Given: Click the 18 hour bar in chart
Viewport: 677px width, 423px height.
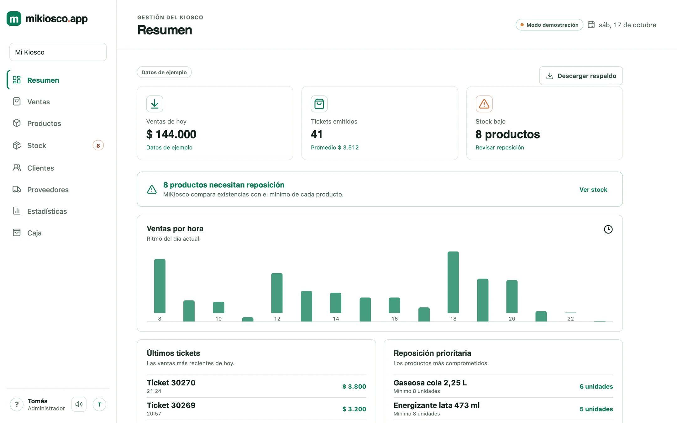Looking at the screenshot, I should (453, 282).
